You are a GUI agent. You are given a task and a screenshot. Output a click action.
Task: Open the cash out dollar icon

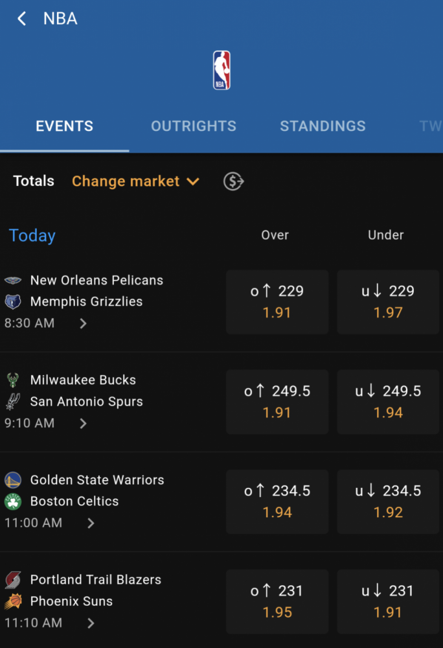234,181
